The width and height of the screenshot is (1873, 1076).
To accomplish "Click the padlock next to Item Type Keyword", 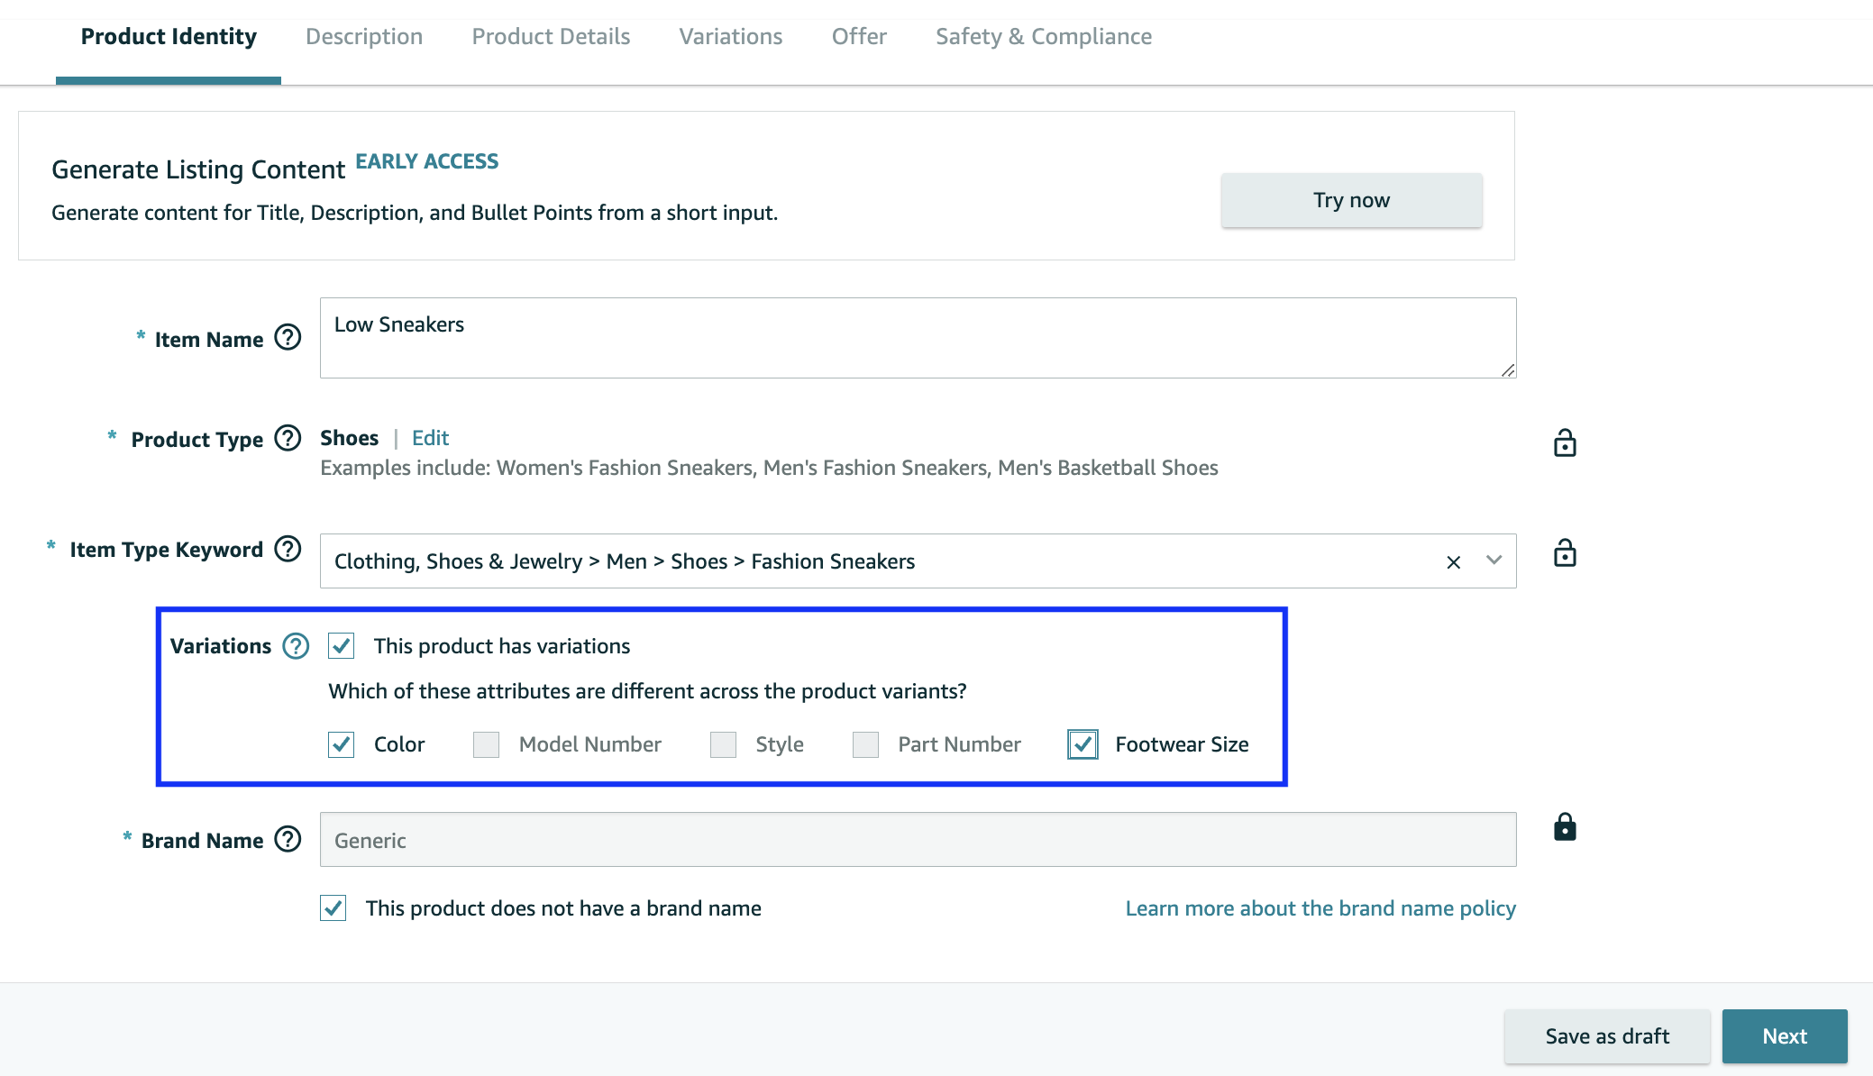I will [x=1565, y=553].
